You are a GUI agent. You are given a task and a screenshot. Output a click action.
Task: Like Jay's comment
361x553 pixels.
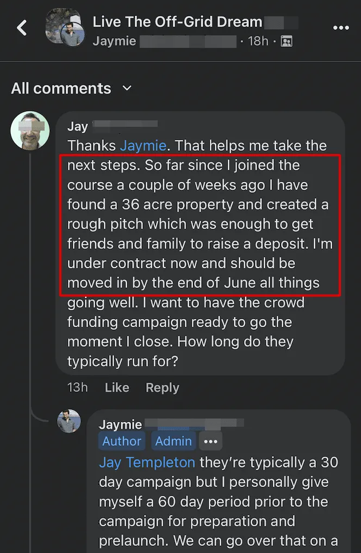(117, 388)
